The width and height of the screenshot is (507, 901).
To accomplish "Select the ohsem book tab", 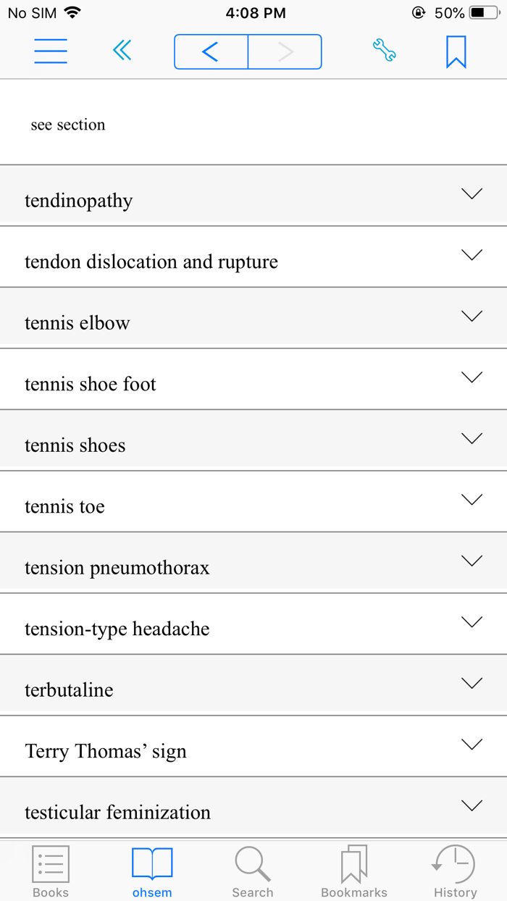I will (x=152, y=872).
